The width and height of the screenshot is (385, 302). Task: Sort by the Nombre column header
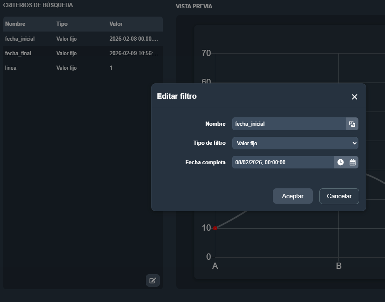point(15,24)
